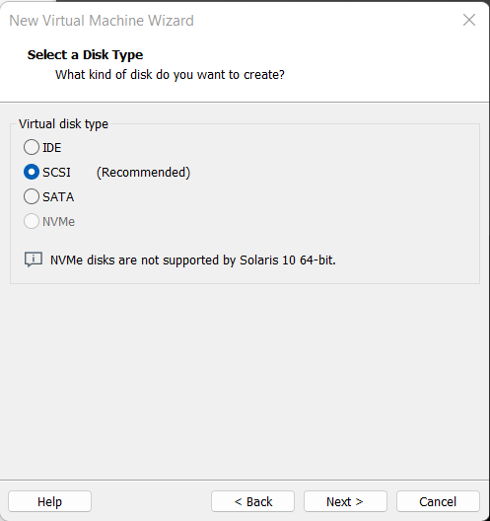This screenshot has width=490, height=521.
Task: Proceed with the Next button
Action: (345, 501)
